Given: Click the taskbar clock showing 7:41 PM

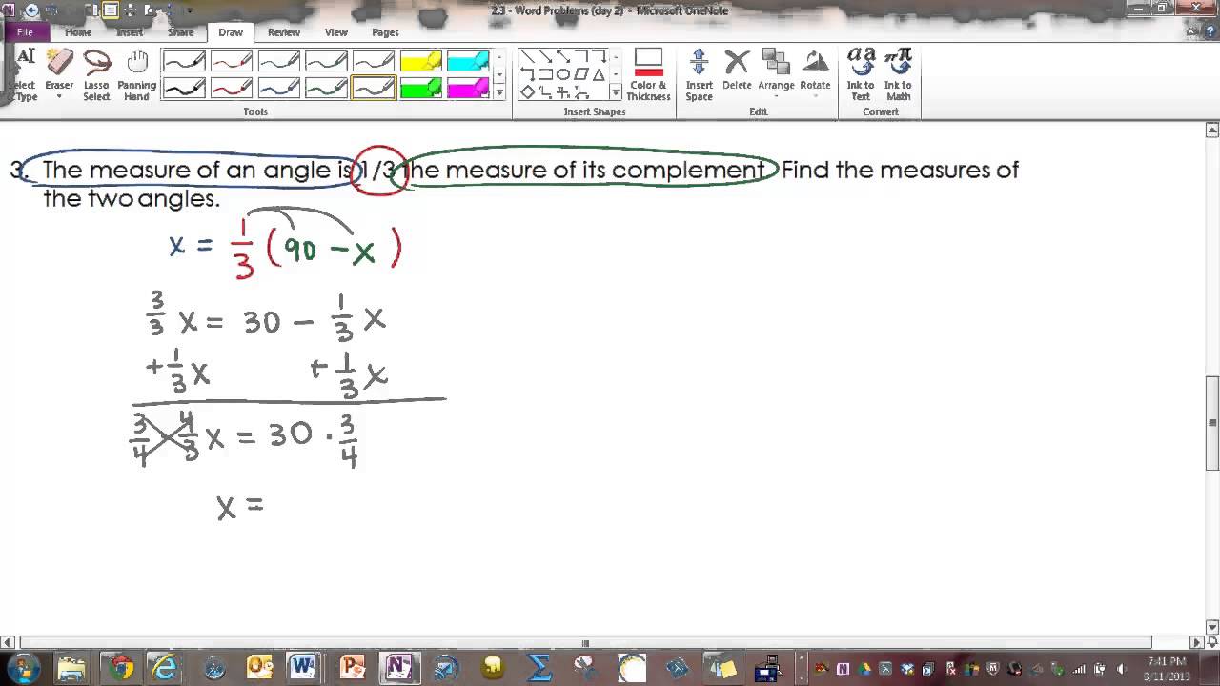Looking at the screenshot, I should click(1167, 668).
